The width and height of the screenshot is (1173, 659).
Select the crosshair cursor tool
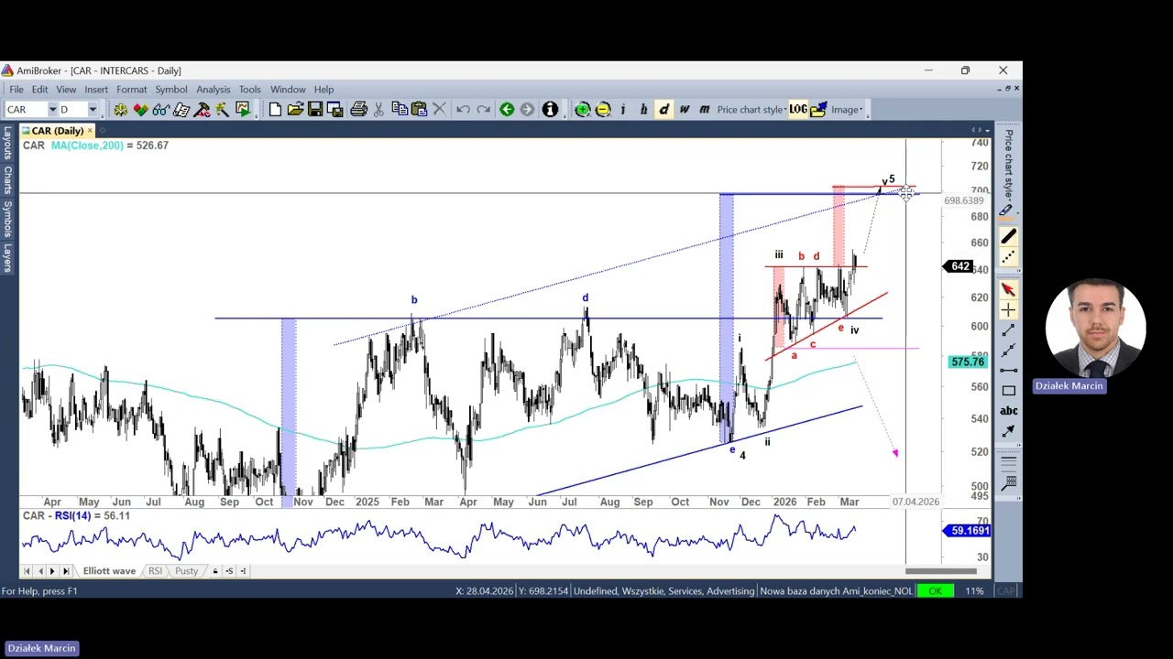[x=1008, y=310]
